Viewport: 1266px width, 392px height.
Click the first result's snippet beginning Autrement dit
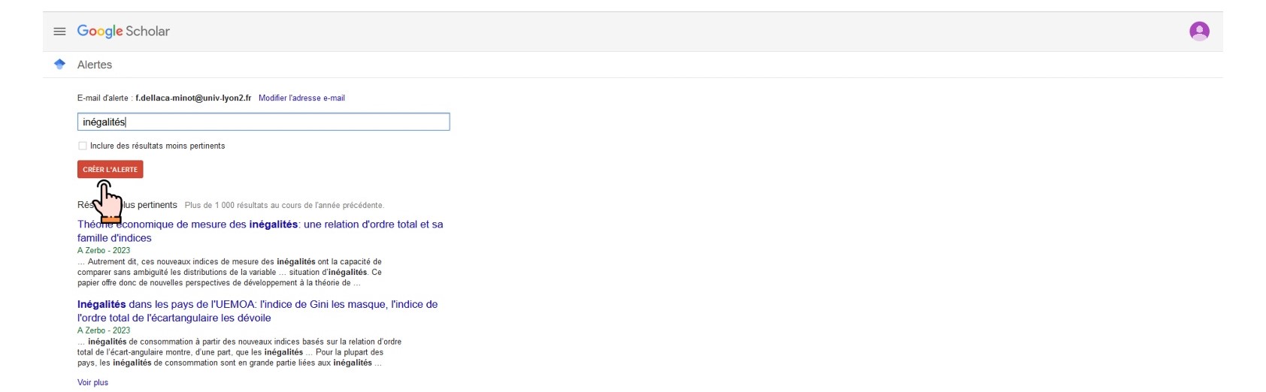click(x=229, y=272)
